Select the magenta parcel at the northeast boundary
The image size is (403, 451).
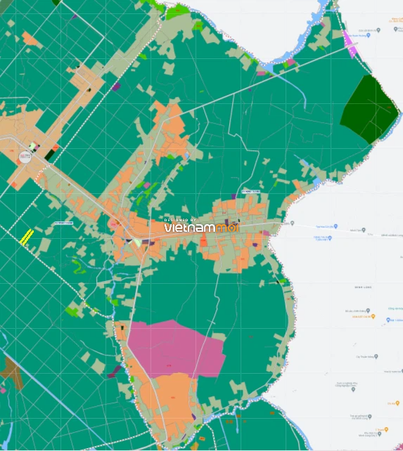pyautogui.click(x=350, y=44)
